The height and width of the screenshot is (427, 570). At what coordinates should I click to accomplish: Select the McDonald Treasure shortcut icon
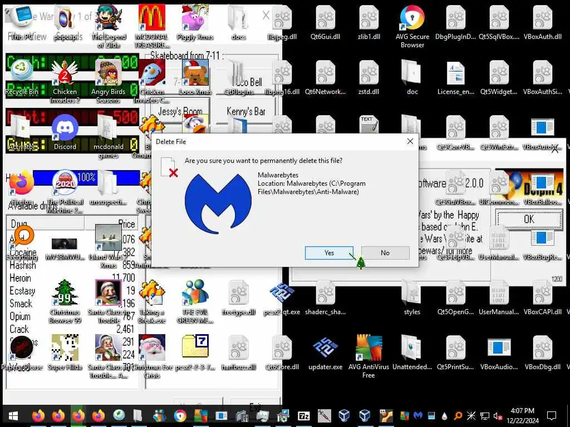pos(152,26)
